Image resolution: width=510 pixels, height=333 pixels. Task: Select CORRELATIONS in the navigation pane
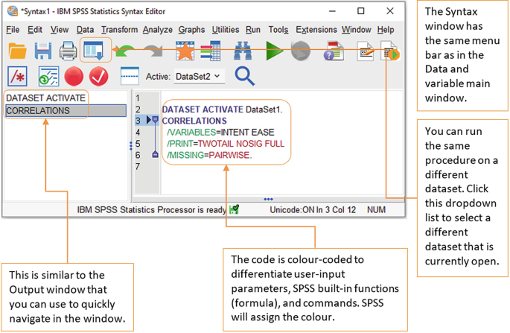38,111
